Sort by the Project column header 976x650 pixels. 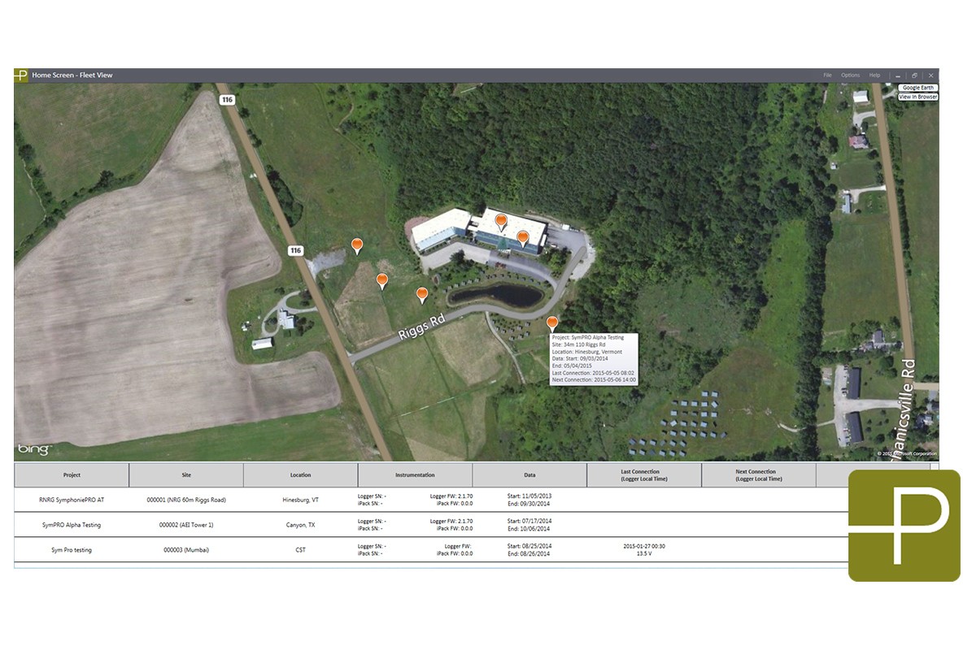tap(72, 475)
